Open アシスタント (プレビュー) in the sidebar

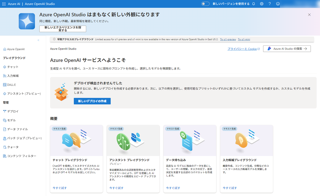24,94
